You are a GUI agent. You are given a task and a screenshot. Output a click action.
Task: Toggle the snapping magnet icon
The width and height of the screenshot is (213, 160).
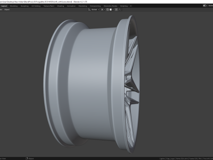point(107,10)
